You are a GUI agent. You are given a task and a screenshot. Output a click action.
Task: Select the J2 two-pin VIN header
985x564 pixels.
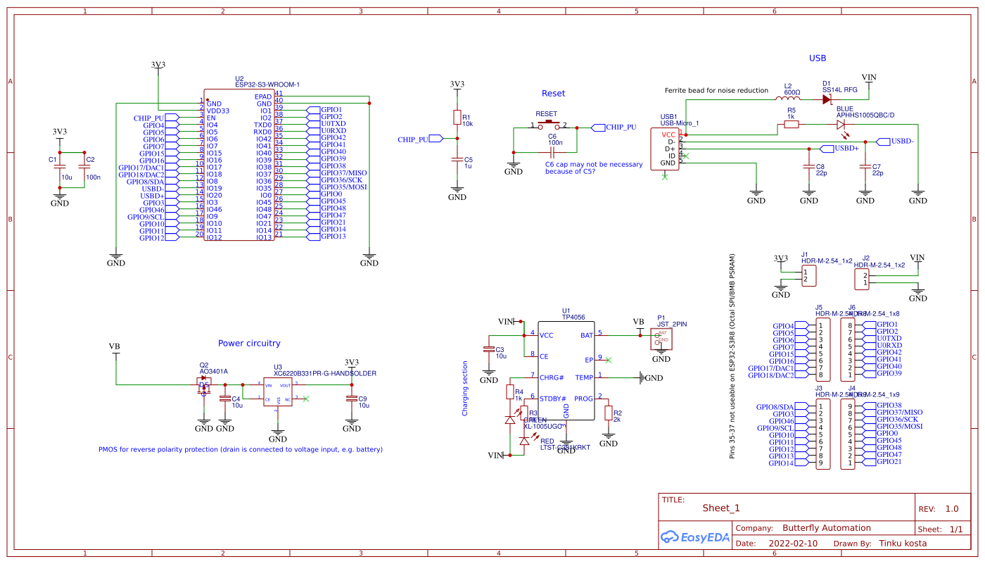tap(862, 279)
